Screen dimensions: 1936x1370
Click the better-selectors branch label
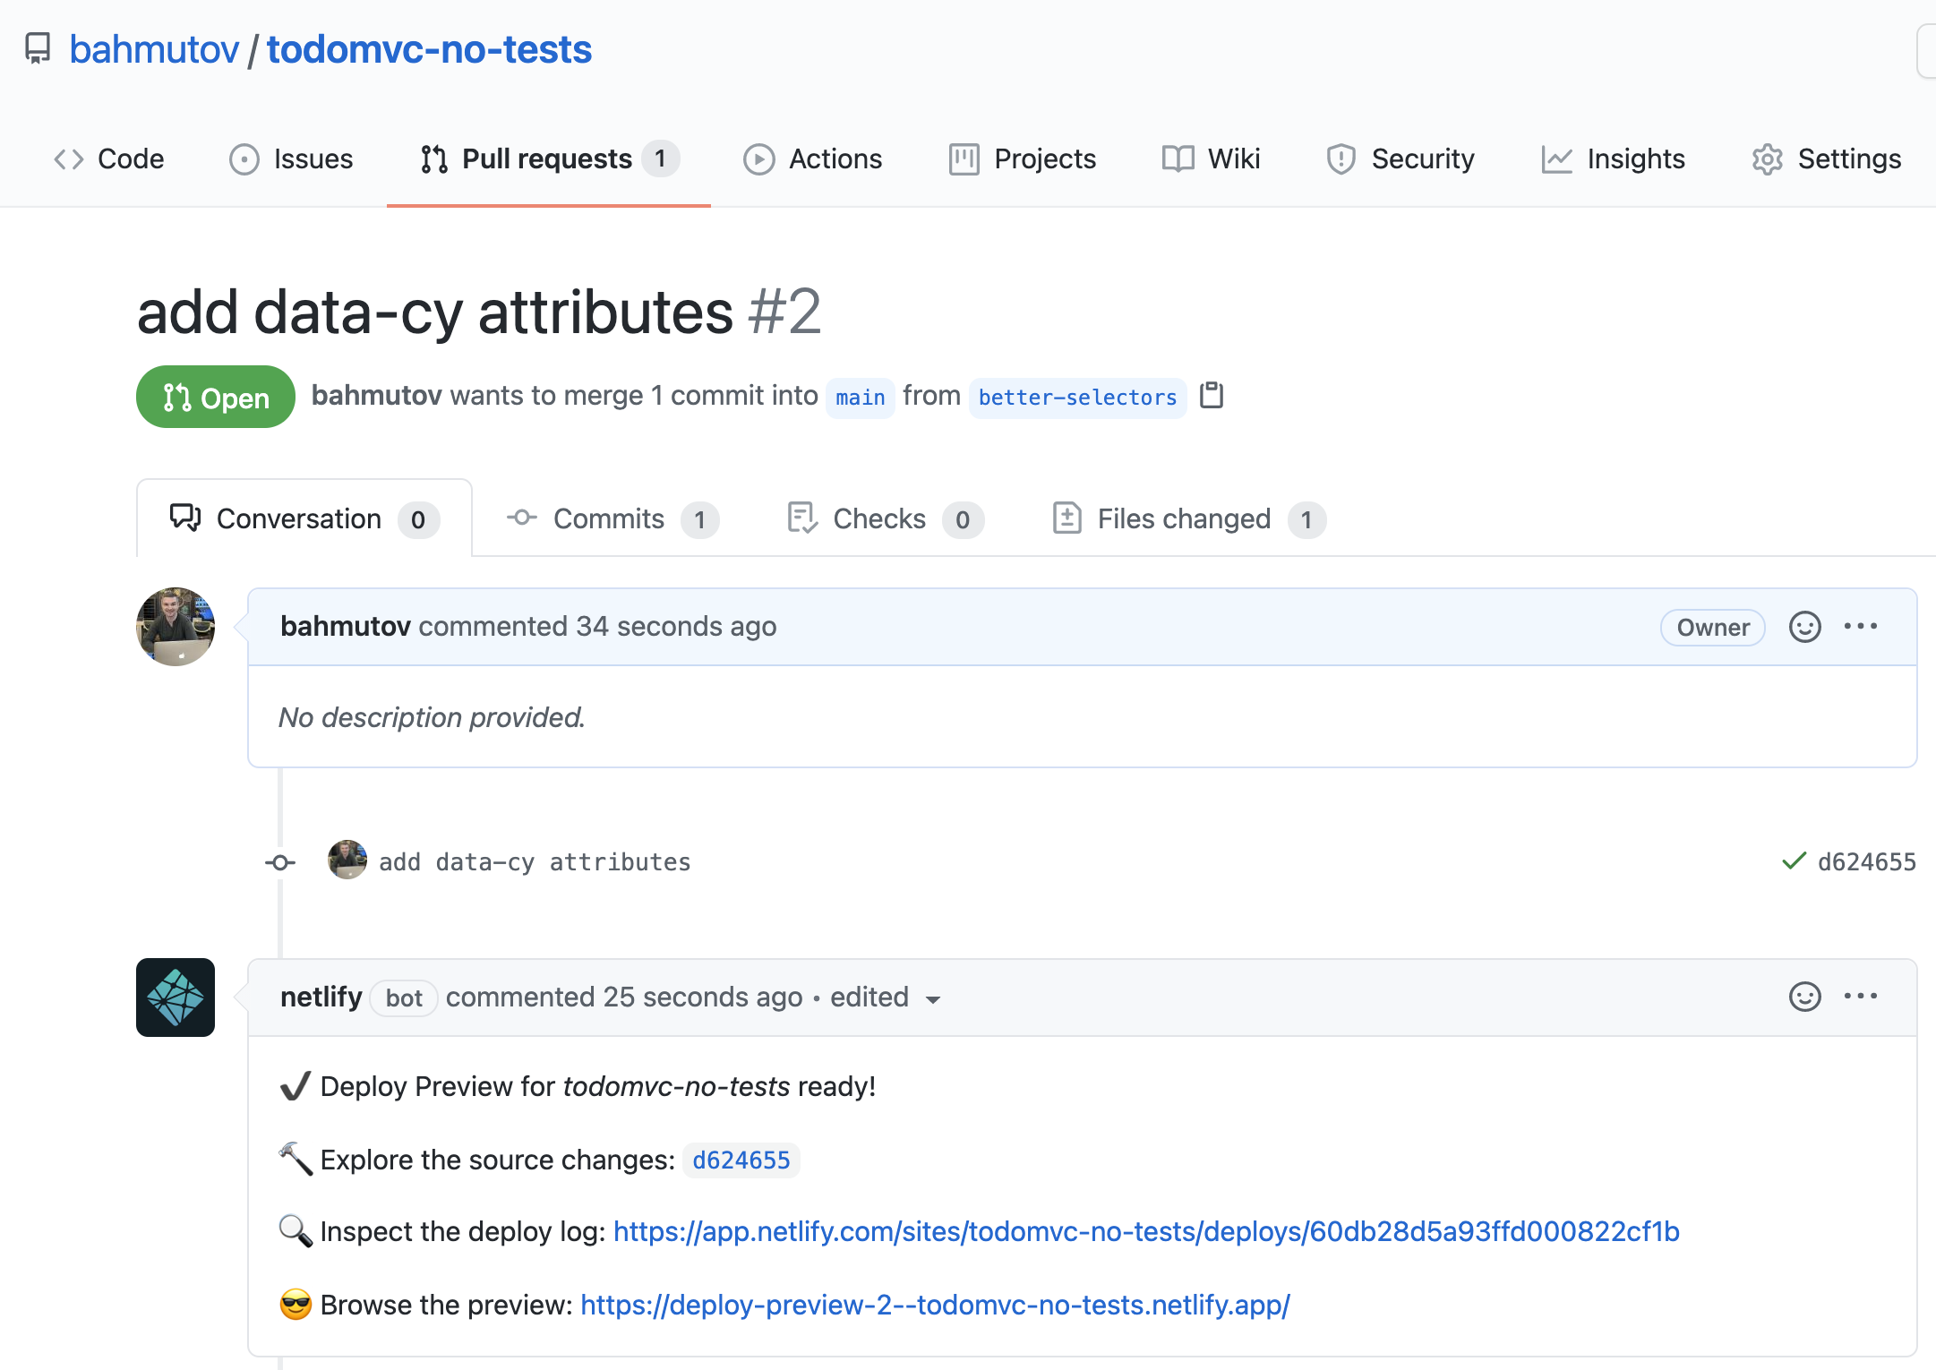point(1077,398)
